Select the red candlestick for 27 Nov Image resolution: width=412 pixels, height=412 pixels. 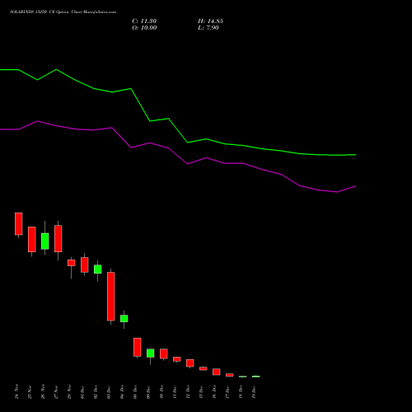point(59,238)
